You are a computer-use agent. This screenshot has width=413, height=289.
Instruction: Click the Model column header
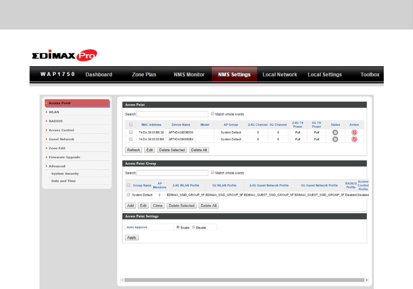205,125
